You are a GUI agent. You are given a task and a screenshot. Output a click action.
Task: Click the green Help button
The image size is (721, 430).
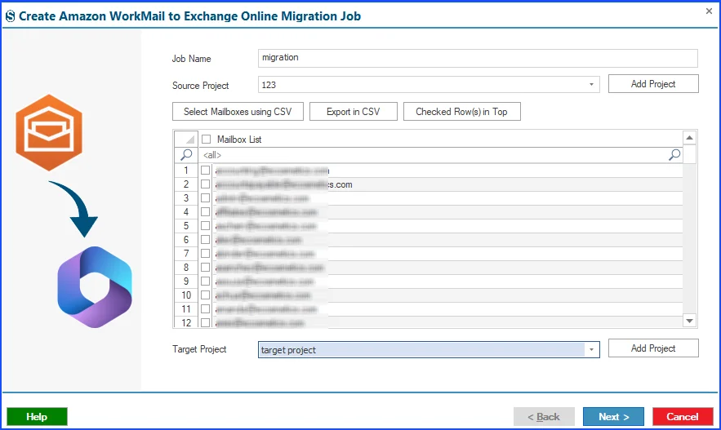point(37,417)
